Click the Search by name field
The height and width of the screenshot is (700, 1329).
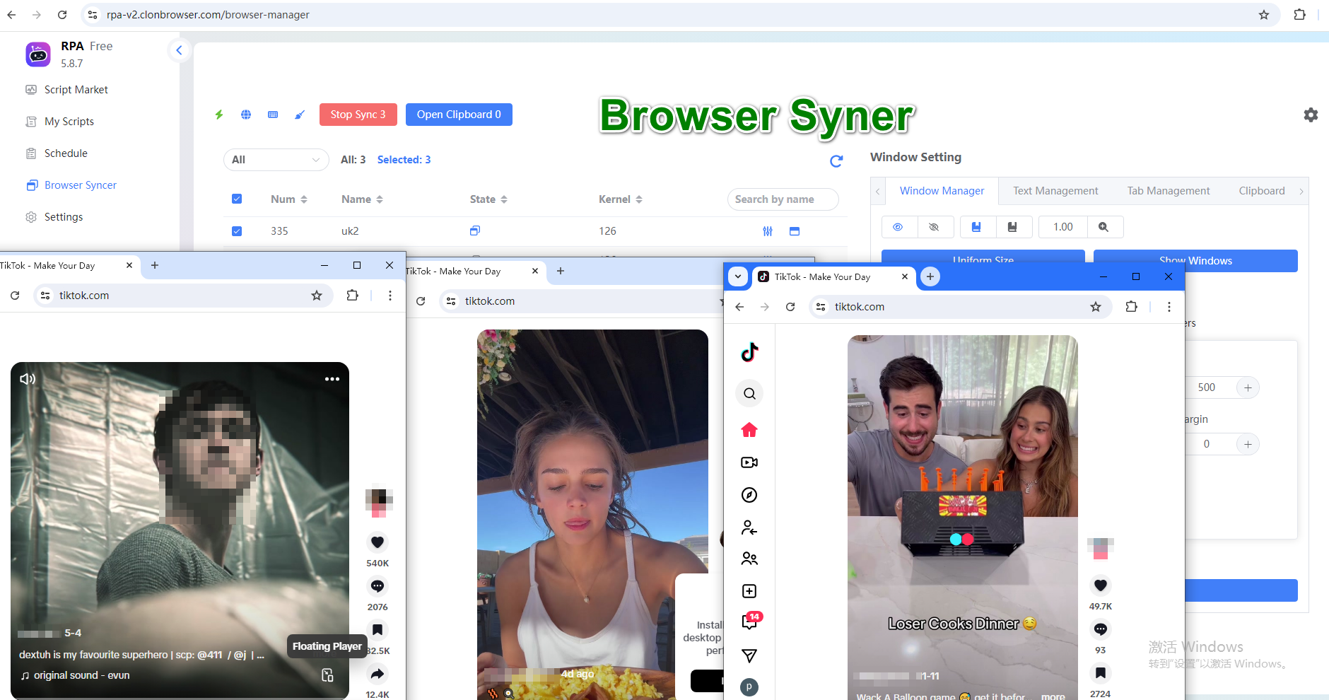(783, 199)
